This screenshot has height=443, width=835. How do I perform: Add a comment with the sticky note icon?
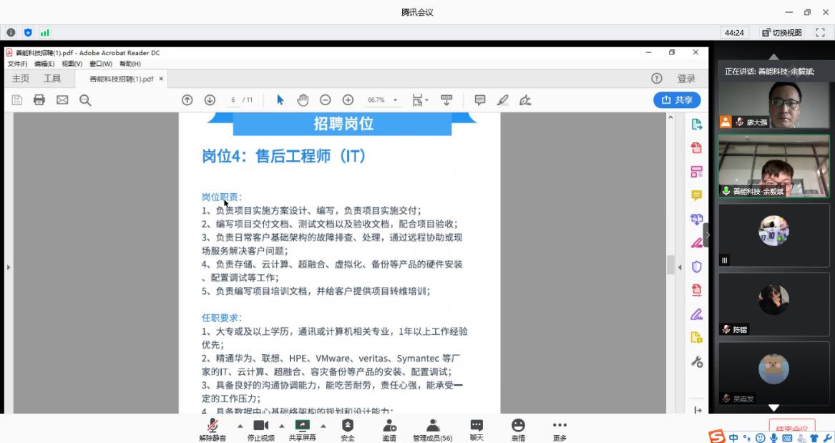(x=480, y=100)
